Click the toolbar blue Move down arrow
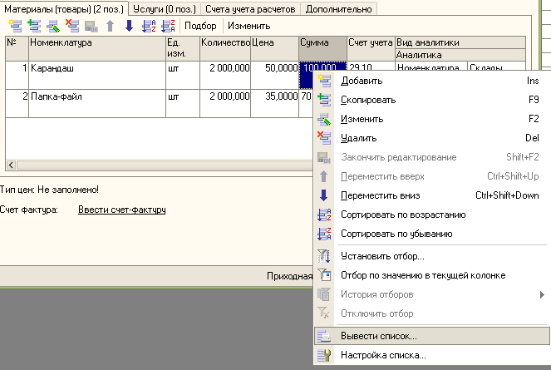 [x=130, y=26]
